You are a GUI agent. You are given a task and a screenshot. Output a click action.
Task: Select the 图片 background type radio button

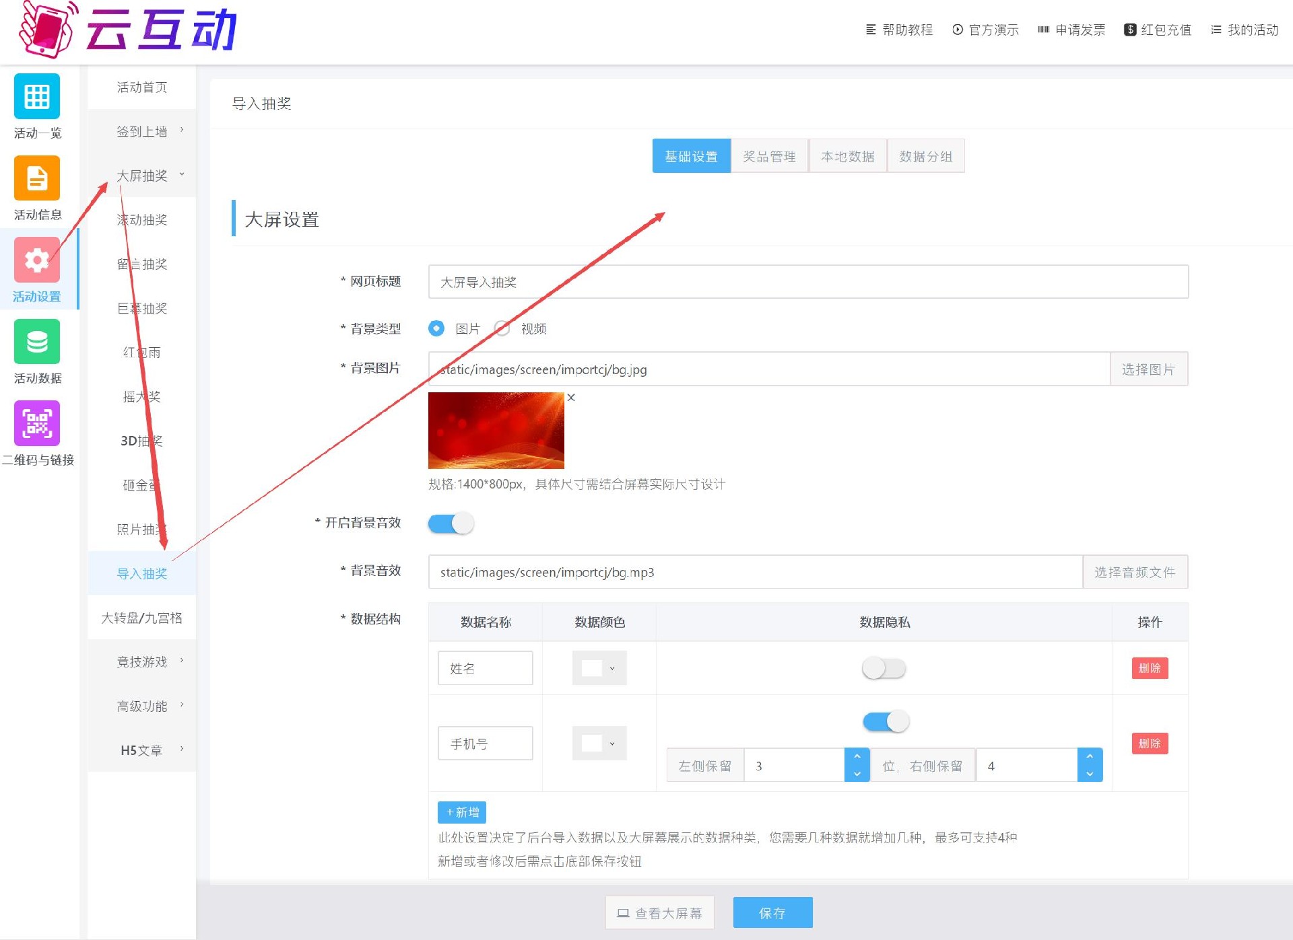tap(436, 328)
